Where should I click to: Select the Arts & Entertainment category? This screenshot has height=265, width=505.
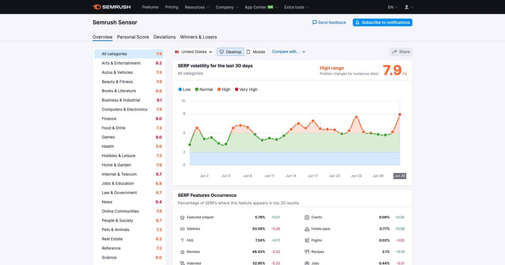(129, 63)
